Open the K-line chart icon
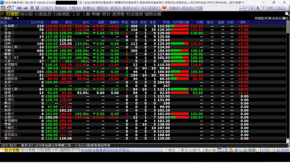Screen dimensions: 290x163 pyautogui.click(x=252, y=8)
